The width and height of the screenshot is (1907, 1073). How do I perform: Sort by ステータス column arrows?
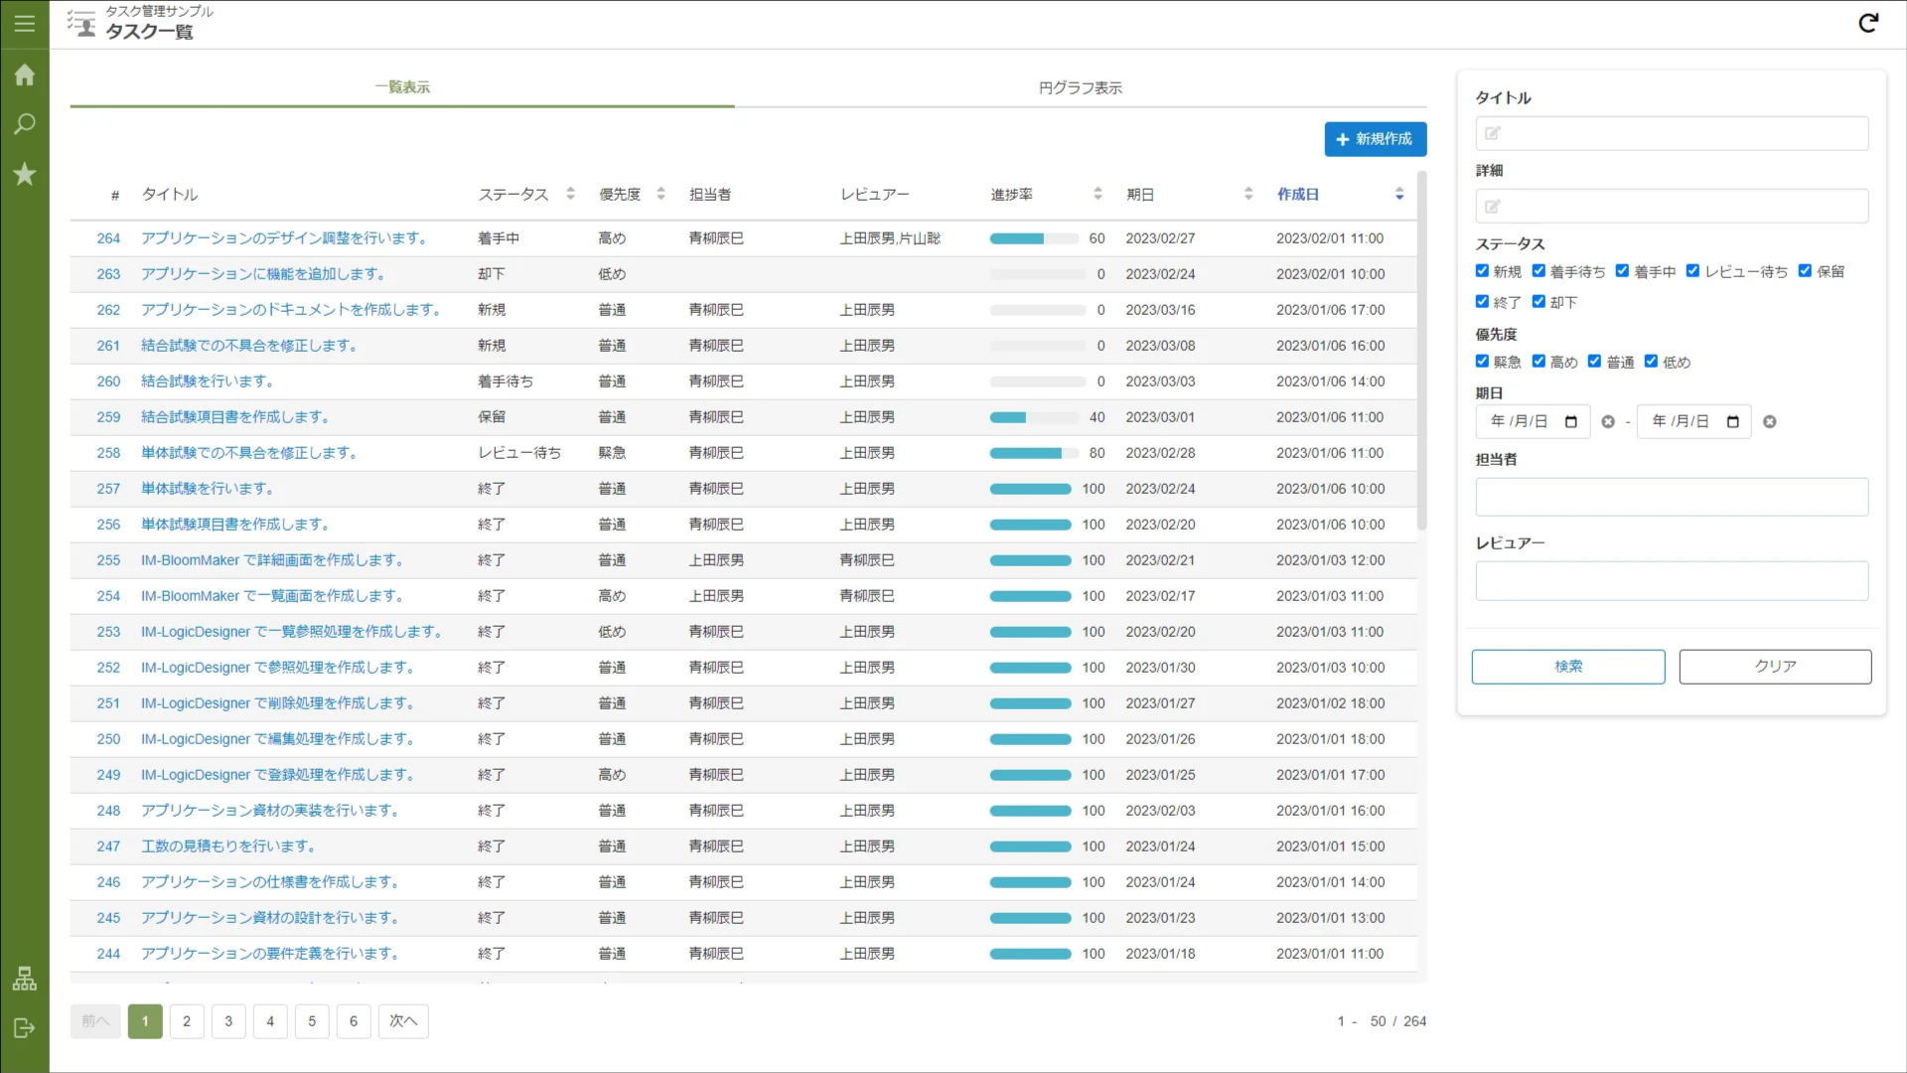tap(570, 194)
